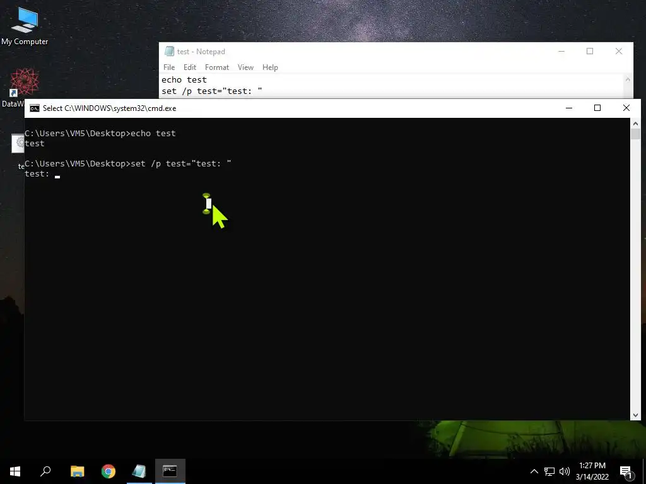Close the cmd.exe window

(x=626, y=108)
